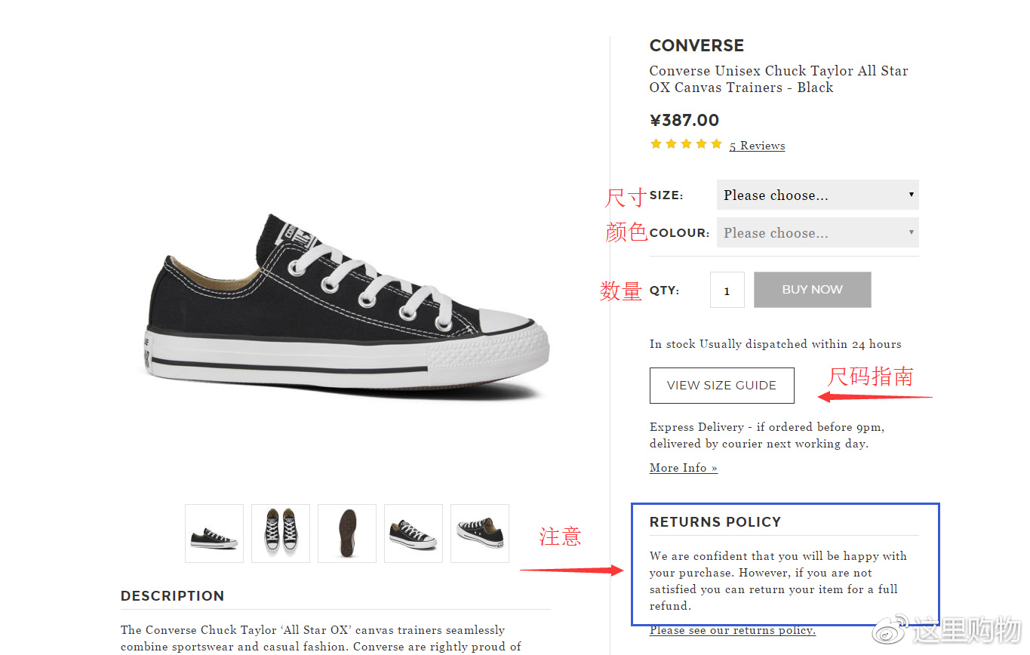Click the five-star rating icons
Image resolution: width=1030 pixels, height=655 pixels.
tap(686, 144)
